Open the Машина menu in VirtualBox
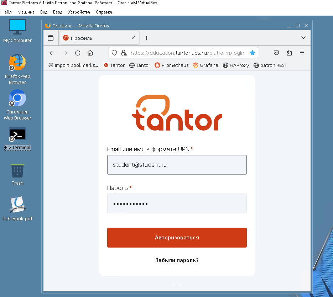Viewport: 333px width, 297px height. [26, 12]
